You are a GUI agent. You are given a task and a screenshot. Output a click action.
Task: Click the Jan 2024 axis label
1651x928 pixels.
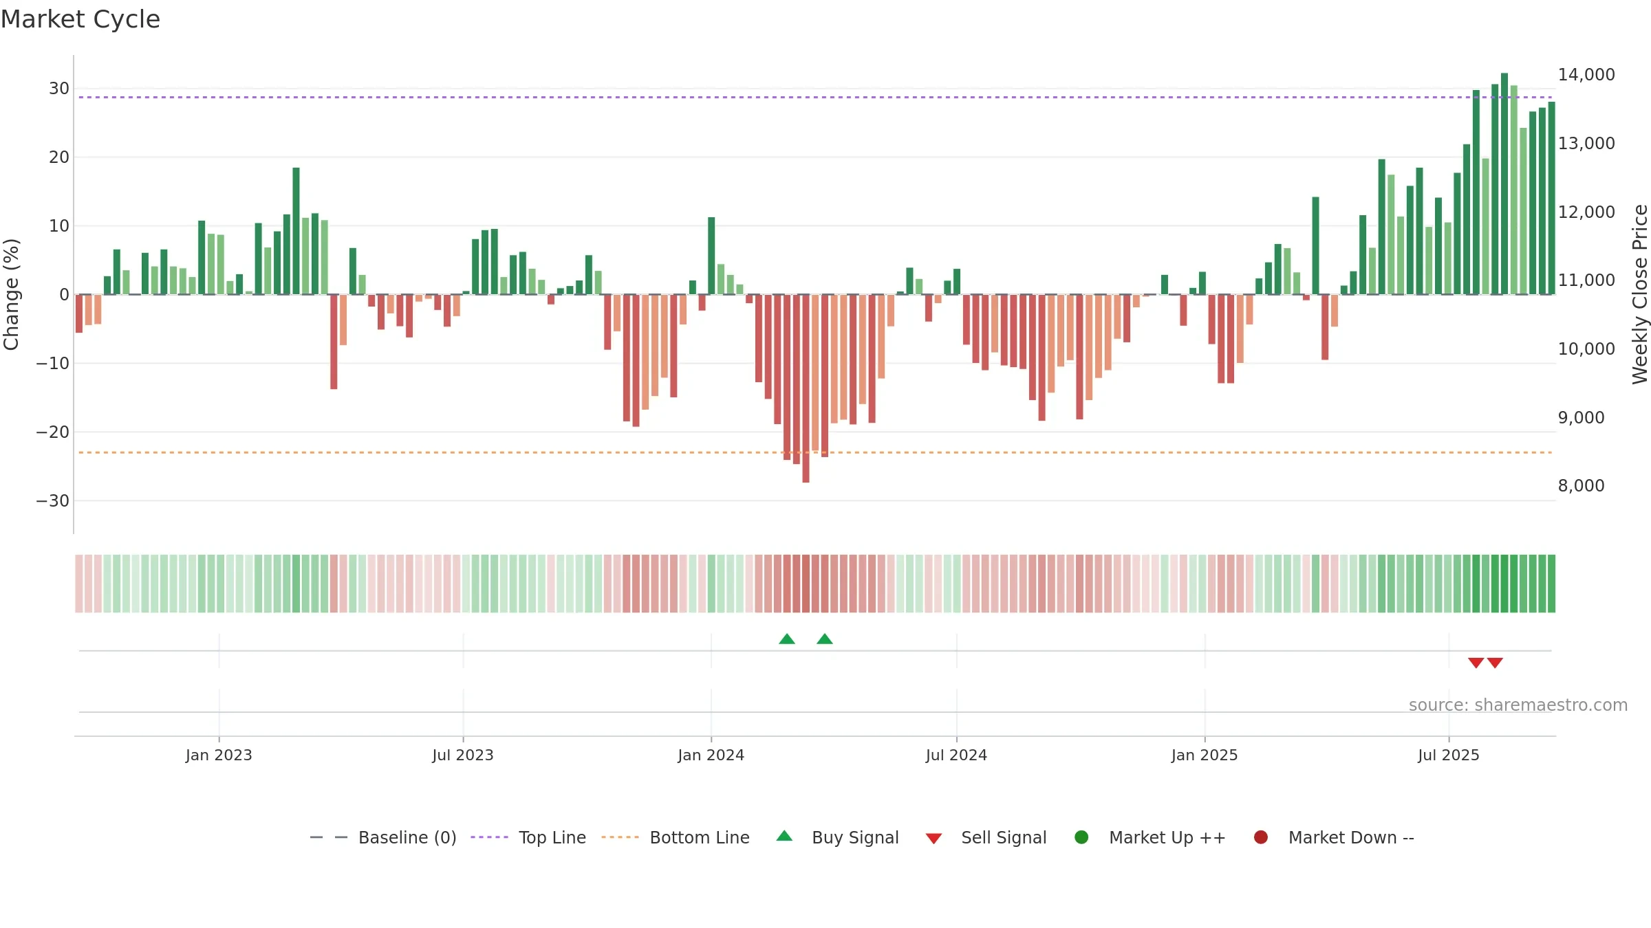tap(711, 755)
